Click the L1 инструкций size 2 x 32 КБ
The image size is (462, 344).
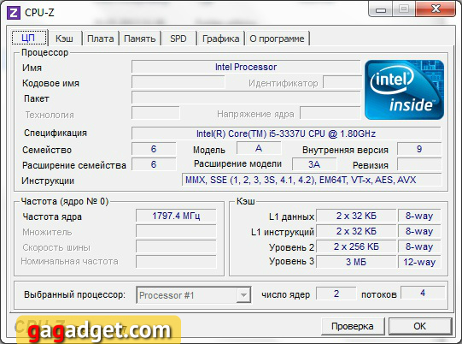click(356, 231)
